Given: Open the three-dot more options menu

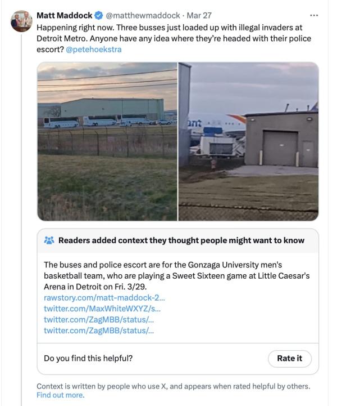Looking at the screenshot, I should [x=313, y=15].
